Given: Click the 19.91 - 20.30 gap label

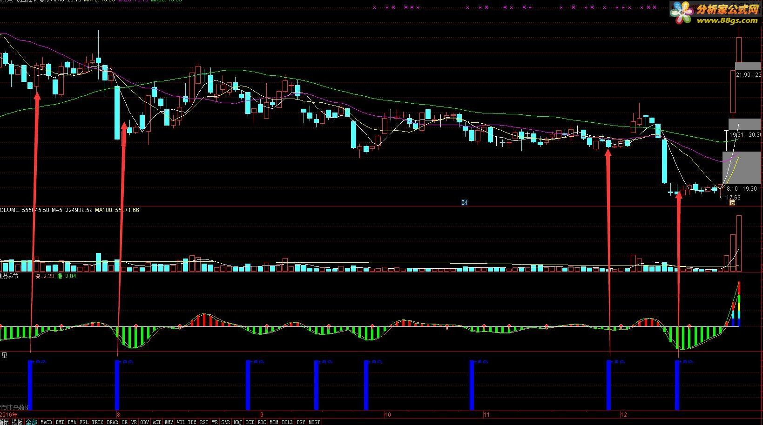Looking at the screenshot, I should tap(746, 135).
